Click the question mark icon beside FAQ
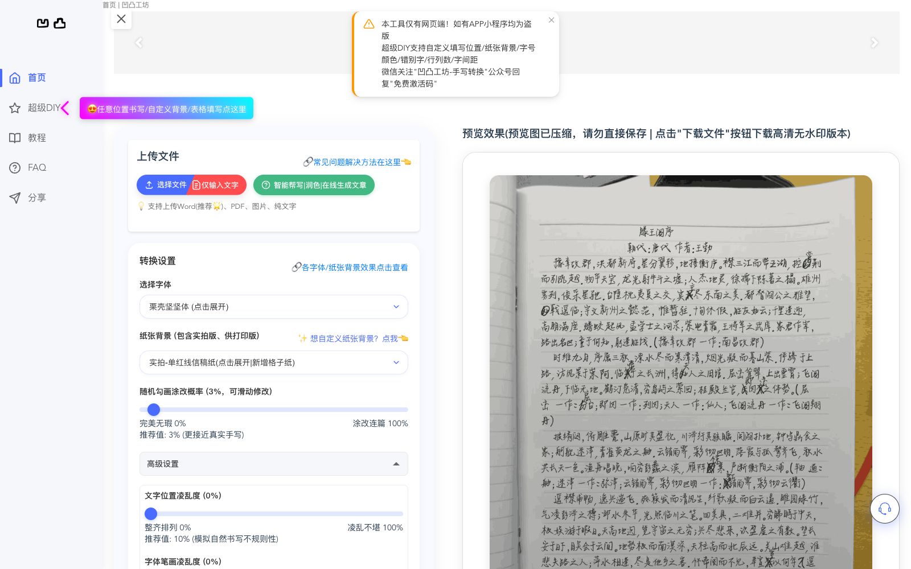The width and height of the screenshot is (911, 569). click(15, 168)
